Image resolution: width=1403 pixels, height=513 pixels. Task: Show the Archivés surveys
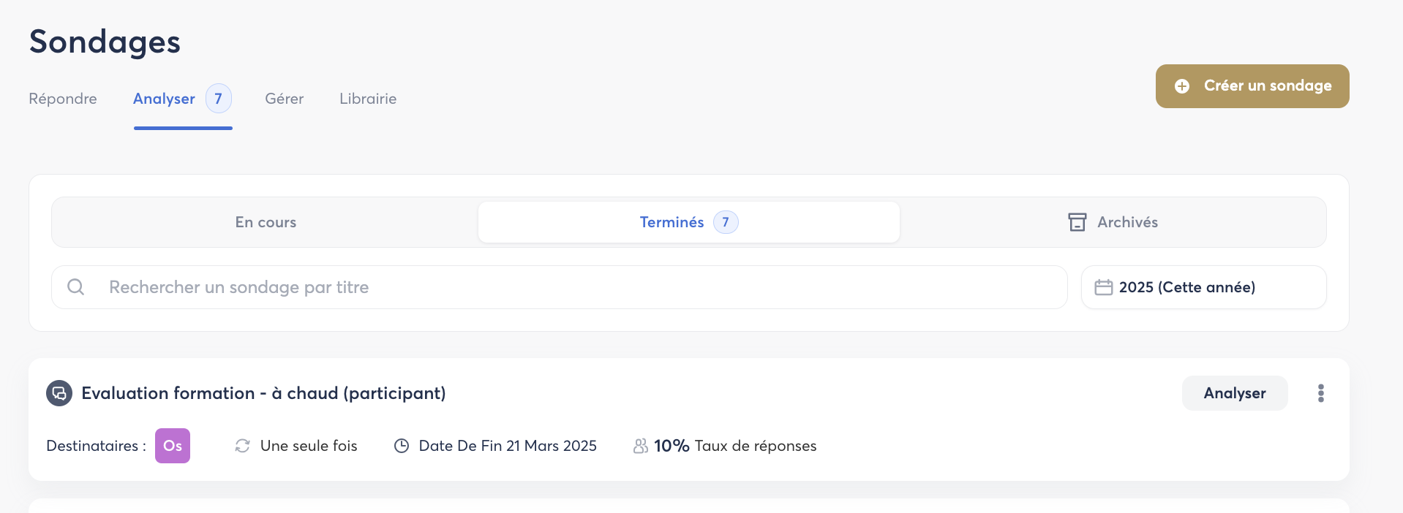pos(1126,222)
